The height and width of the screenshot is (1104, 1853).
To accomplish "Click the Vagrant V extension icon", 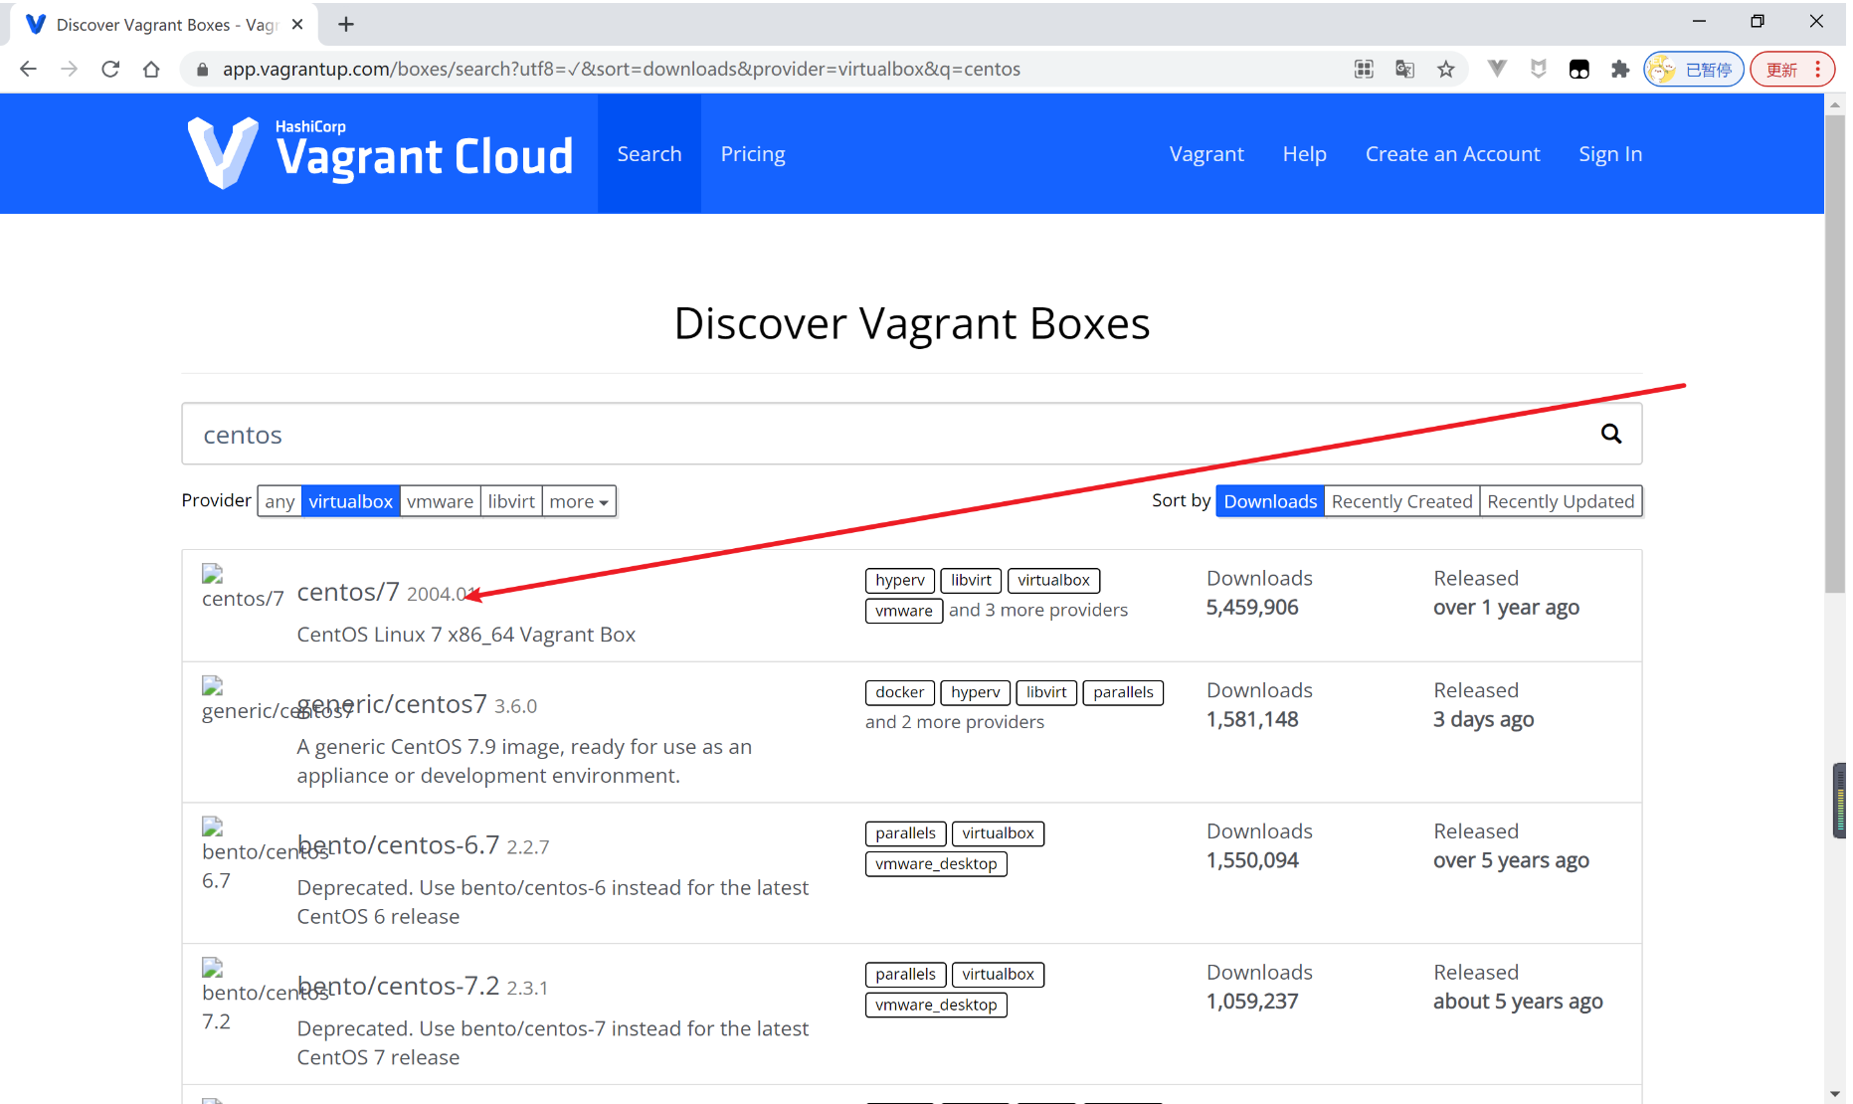I will tap(1497, 69).
